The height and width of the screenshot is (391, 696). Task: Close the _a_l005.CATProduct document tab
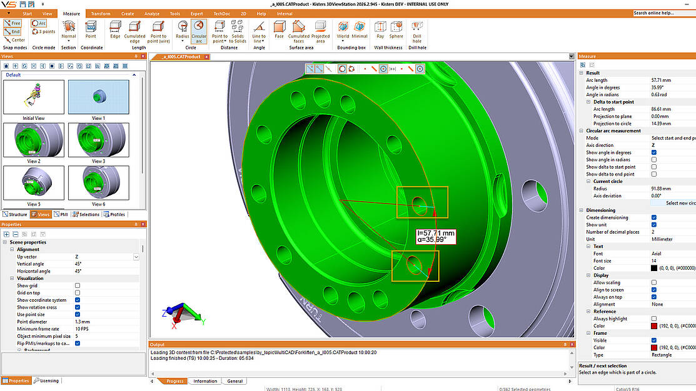(x=206, y=57)
